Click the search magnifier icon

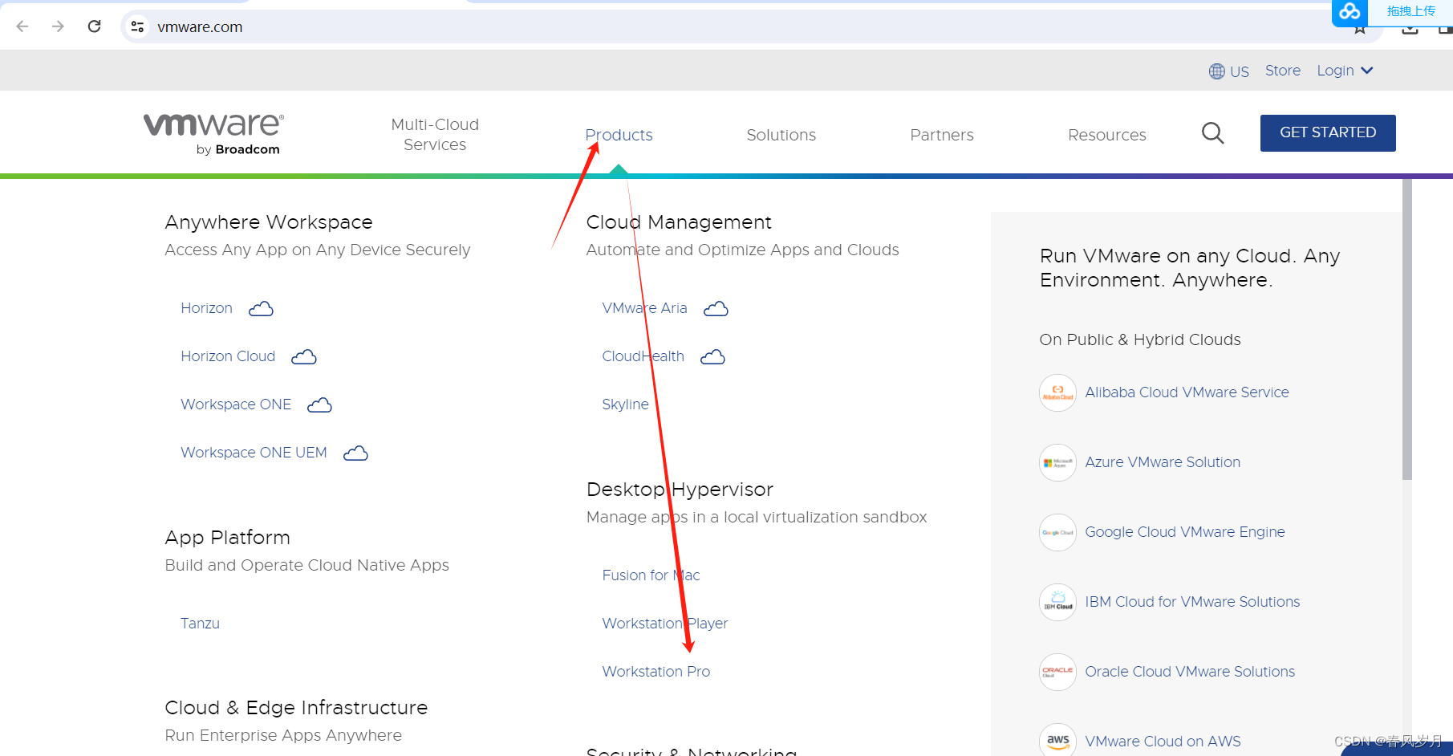(1212, 133)
